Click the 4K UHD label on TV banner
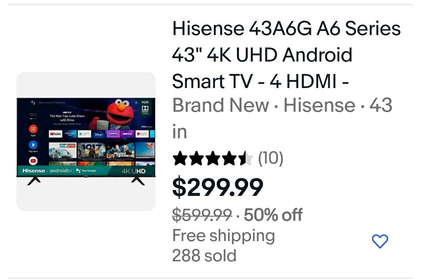This screenshot has width=421, height=280. 133,171
